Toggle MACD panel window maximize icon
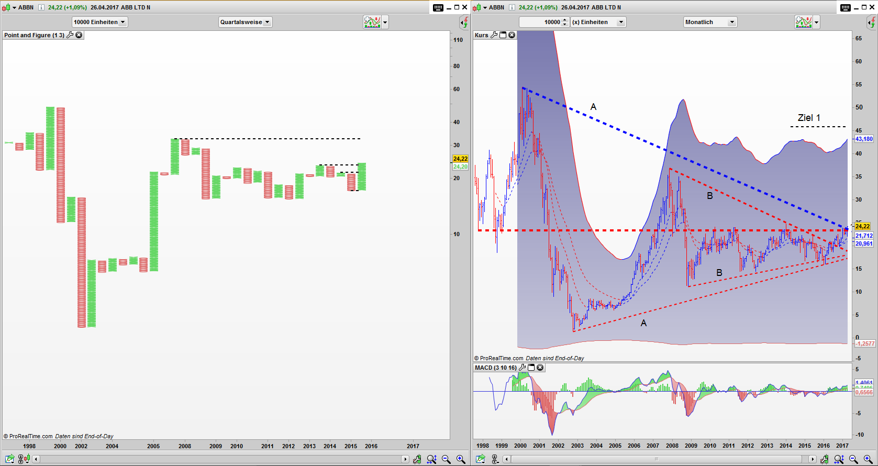The height and width of the screenshot is (466, 878). [x=531, y=368]
